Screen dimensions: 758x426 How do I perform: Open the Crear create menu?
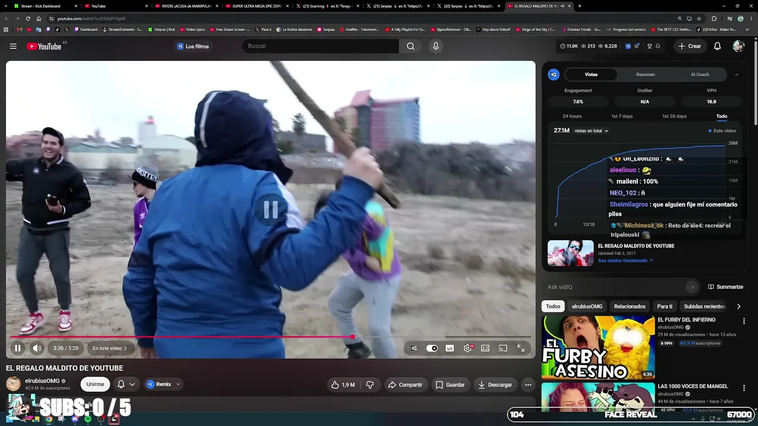point(690,46)
